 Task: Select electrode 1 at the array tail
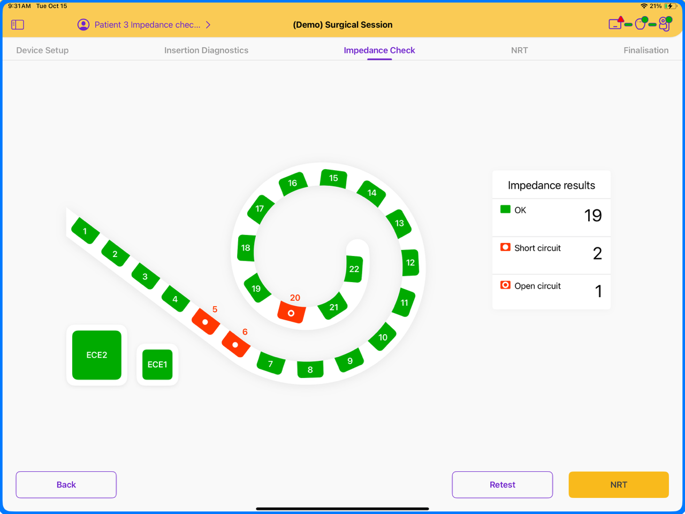point(84,231)
